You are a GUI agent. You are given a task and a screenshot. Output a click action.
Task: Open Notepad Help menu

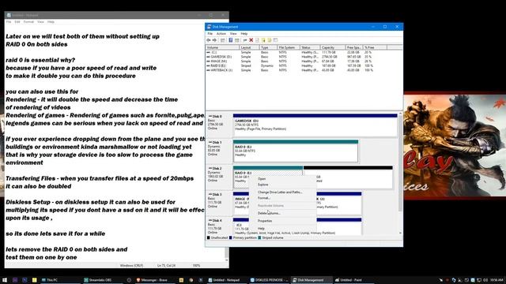(x=51, y=22)
